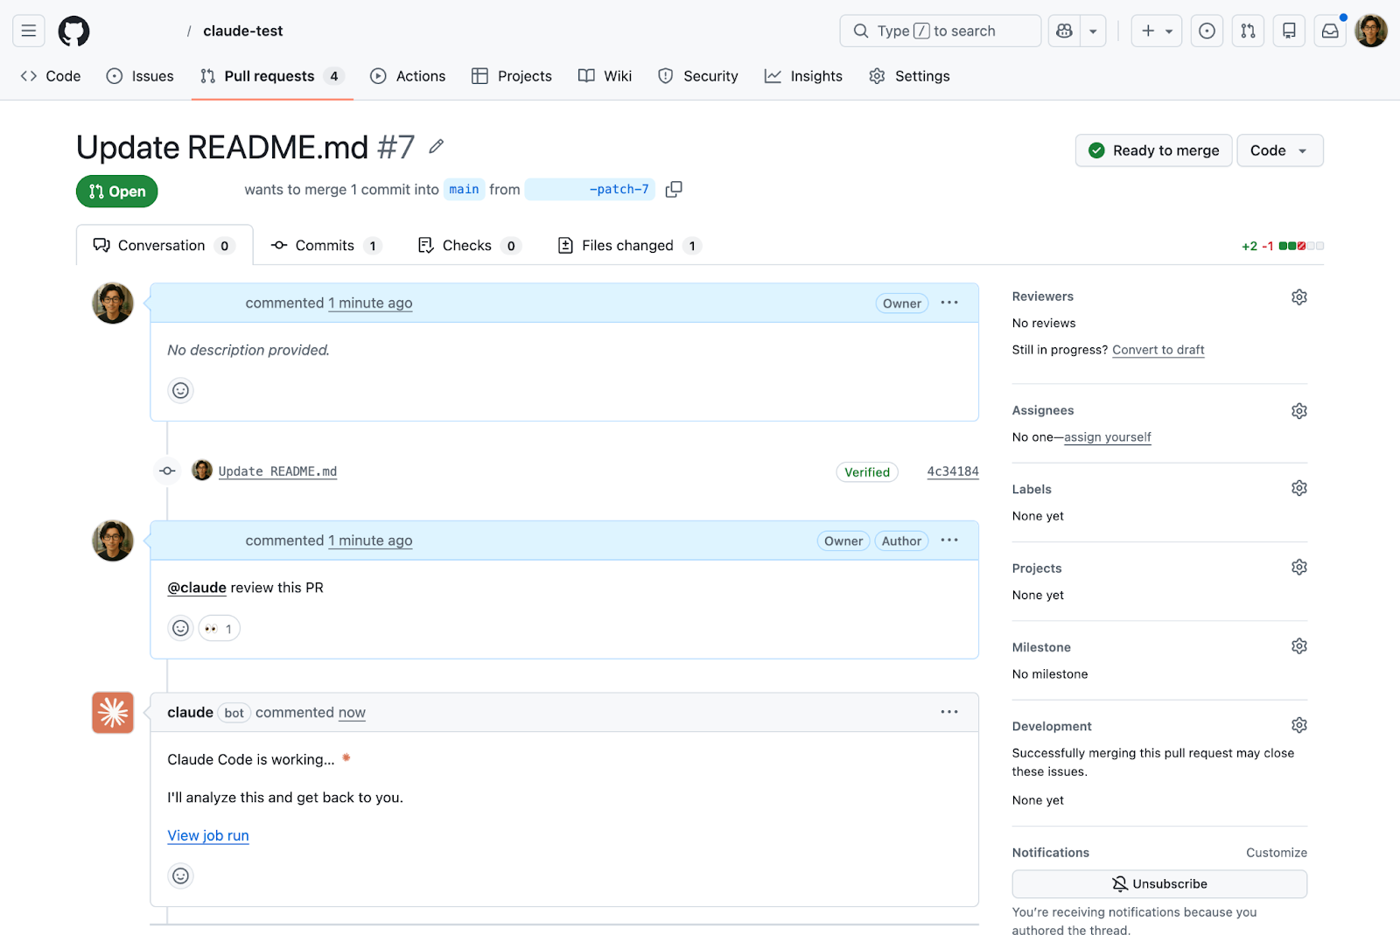This screenshot has height=935, width=1400.
Task: Add a reaction to the claude bot comment
Action: pos(180,876)
